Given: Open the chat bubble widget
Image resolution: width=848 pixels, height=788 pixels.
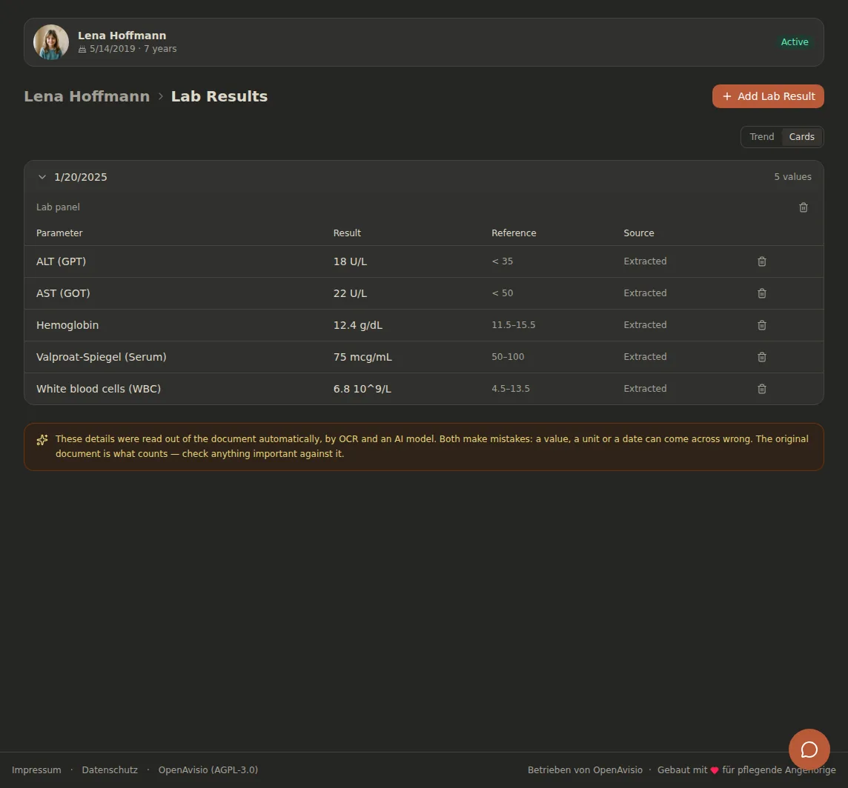Looking at the screenshot, I should [809, 749].
